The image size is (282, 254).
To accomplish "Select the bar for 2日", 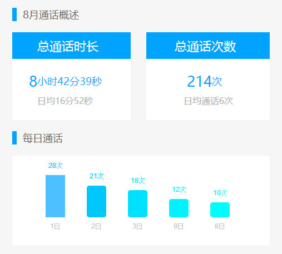I will (x=96, y=201).
